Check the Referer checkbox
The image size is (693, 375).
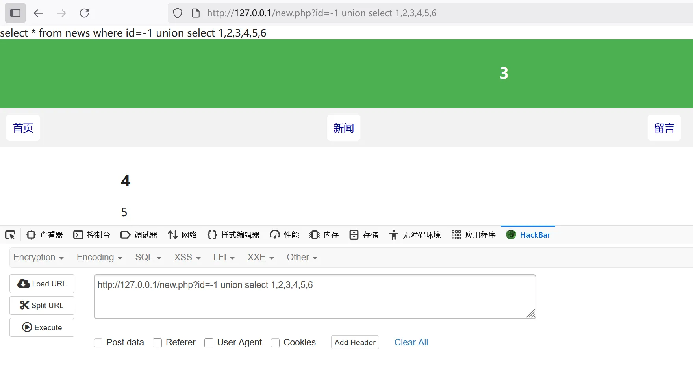click(157, 343)
